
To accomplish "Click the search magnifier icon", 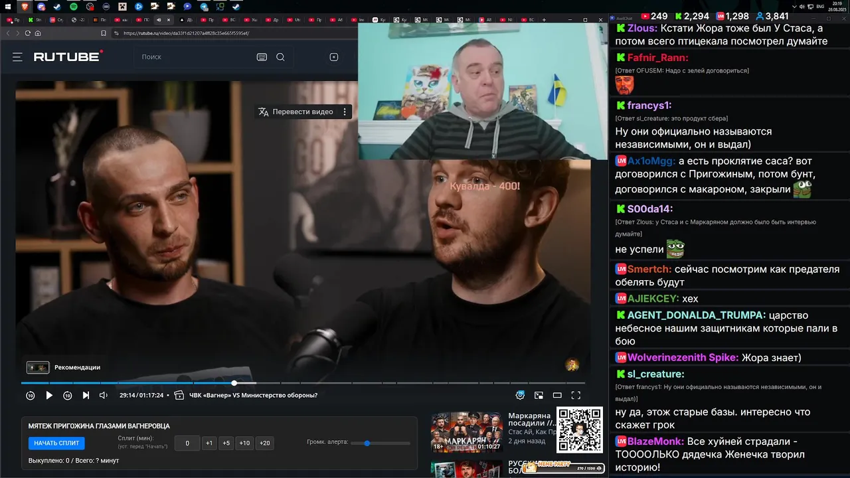I will pyautogui.click(x=280, y=57).
